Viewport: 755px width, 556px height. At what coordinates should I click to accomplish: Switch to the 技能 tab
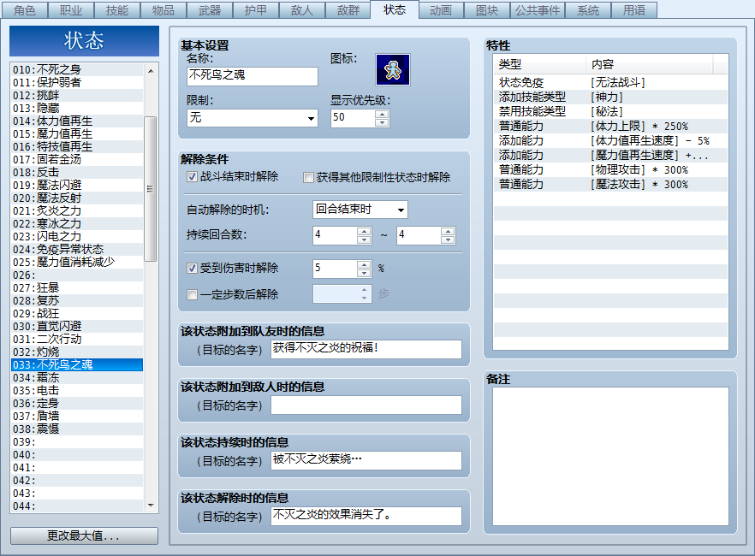point(116,10)
